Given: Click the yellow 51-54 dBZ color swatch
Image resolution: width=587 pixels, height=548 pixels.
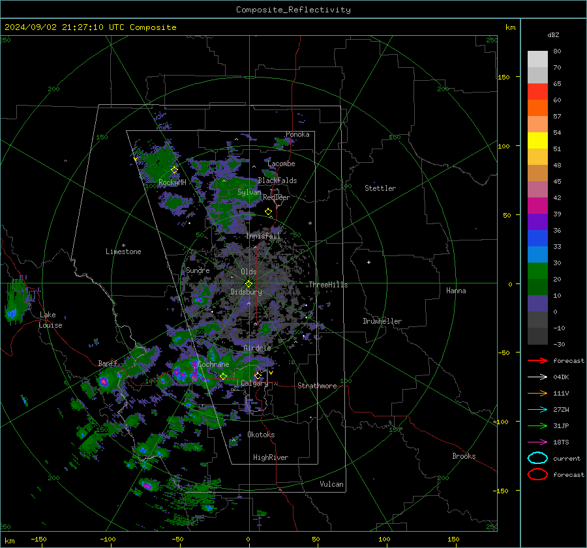Looking at the screenshot, I should click(x=537, y=140).
